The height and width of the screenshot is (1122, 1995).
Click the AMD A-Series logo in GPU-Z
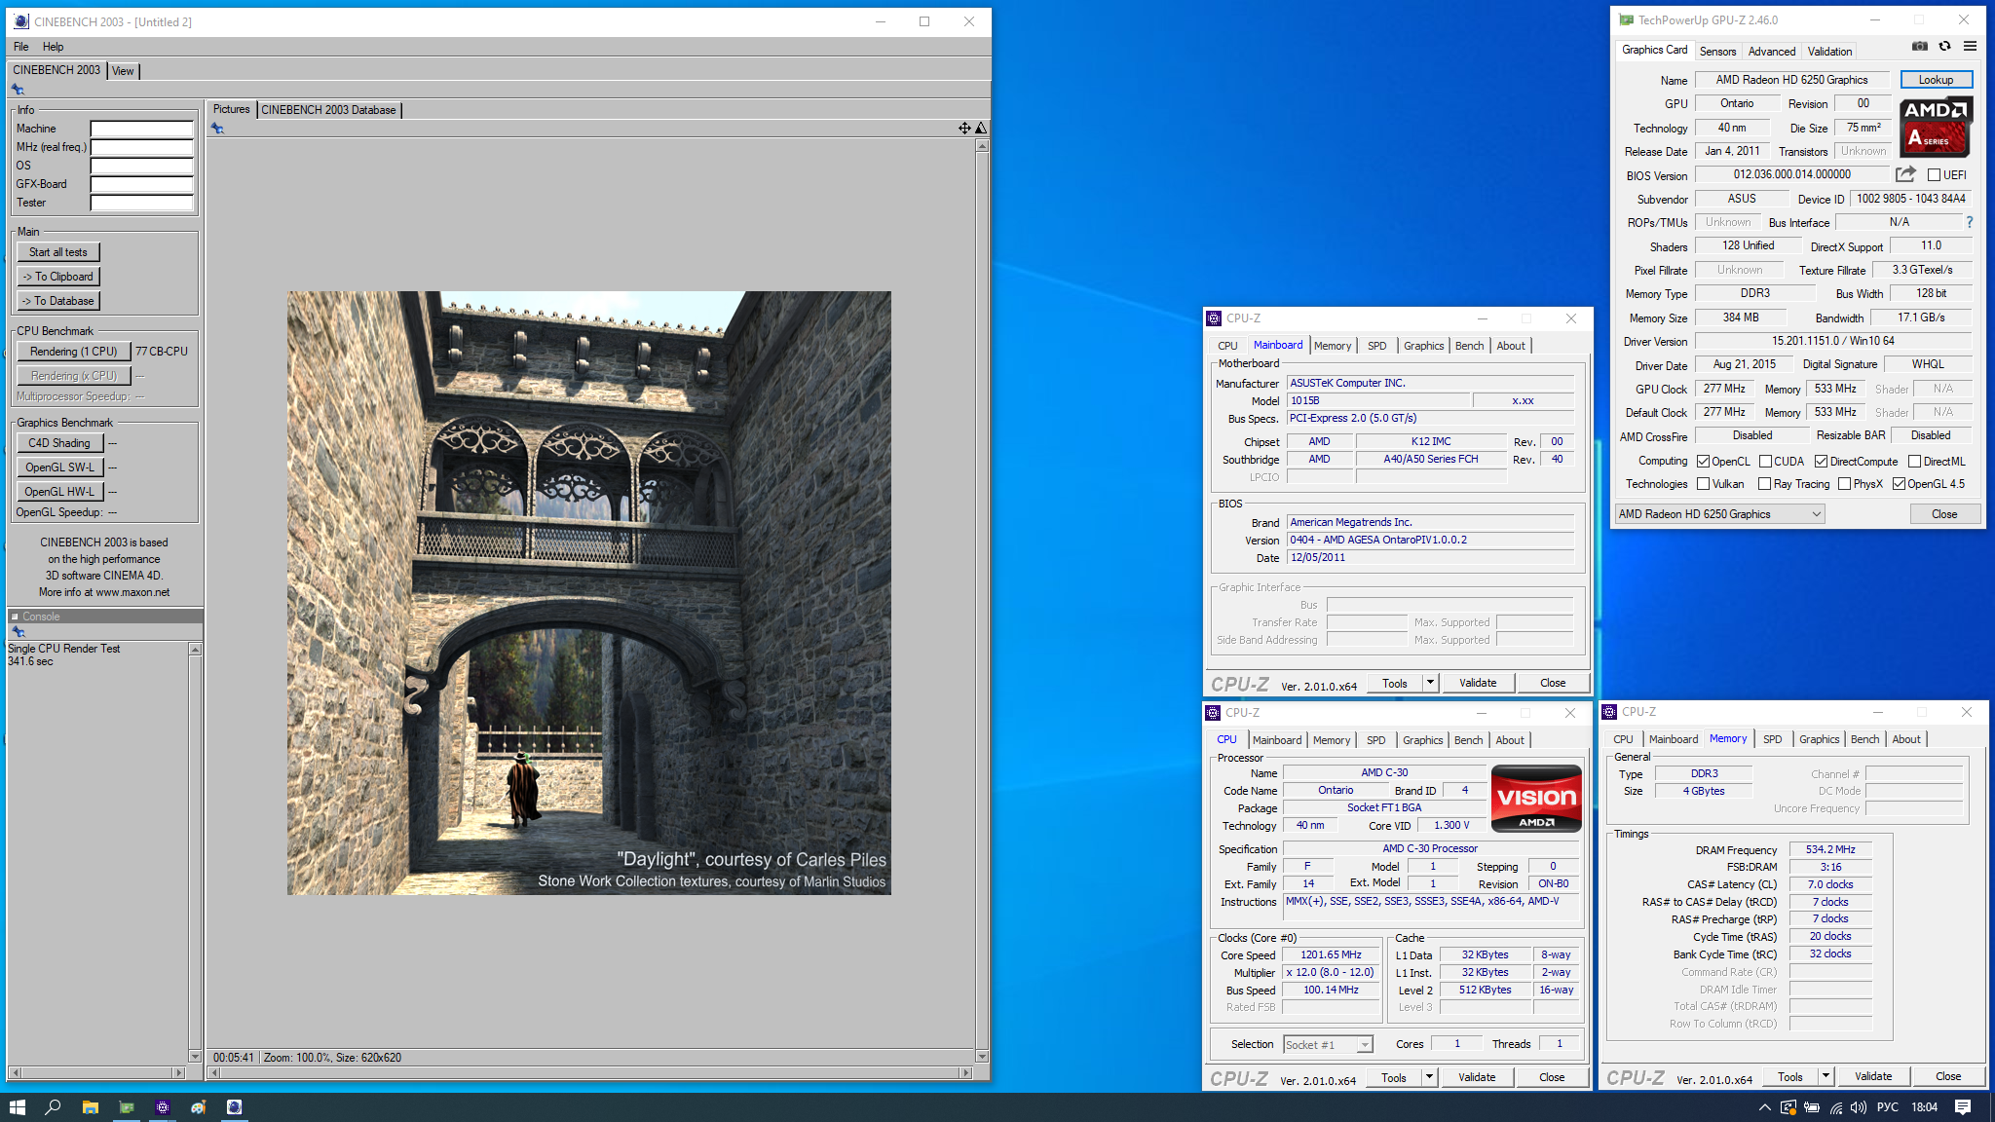(1936, 127)
